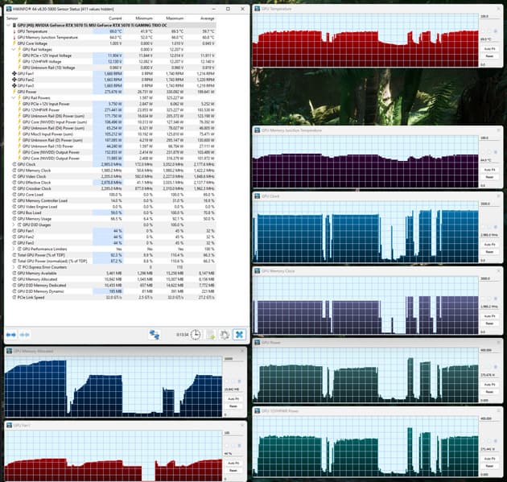
Task: Click the GPU Memory Allocated graph window icon
Action: click(x=10, y=351)
